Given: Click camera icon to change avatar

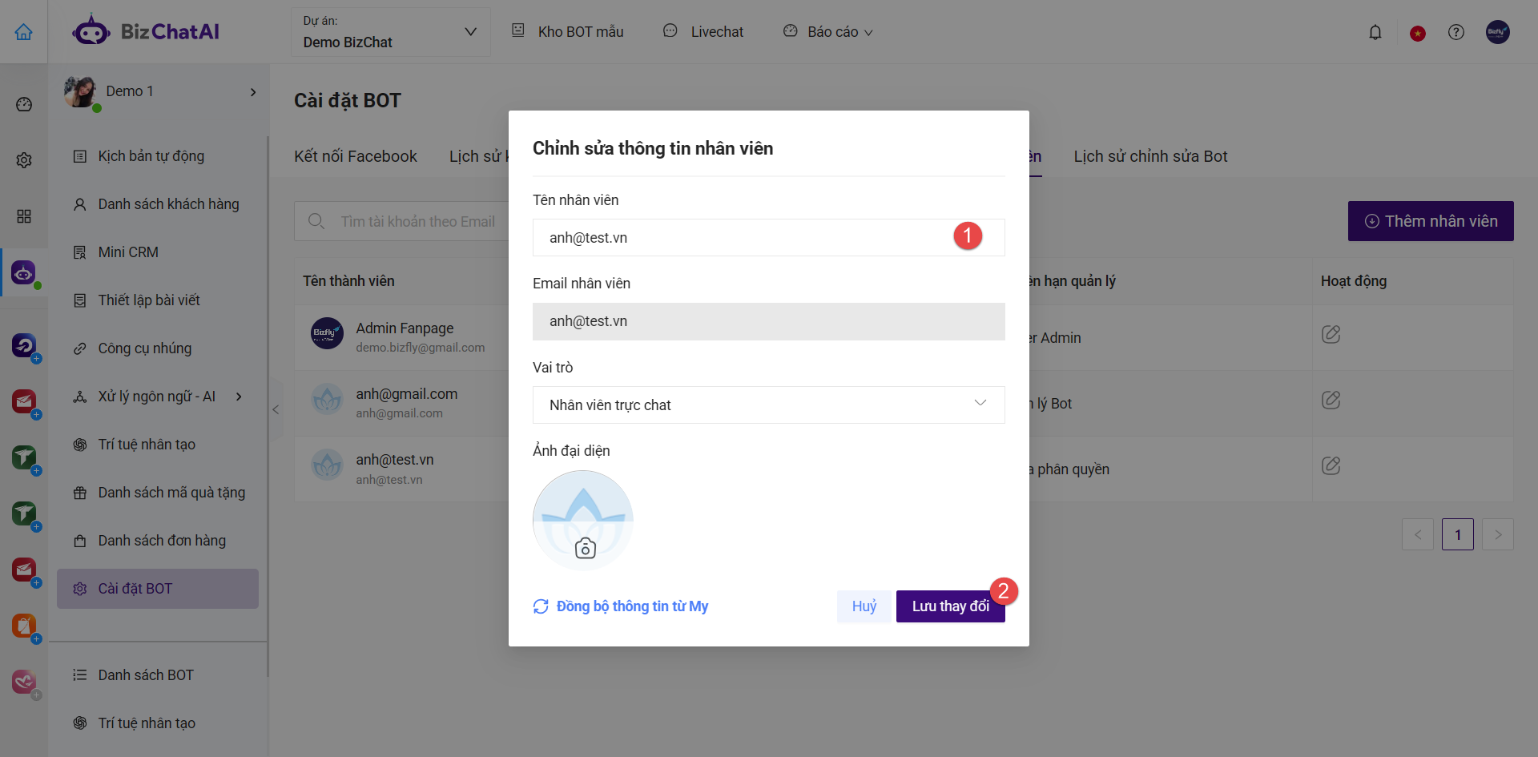Looking at the screenshot, I should click(586, 548).
